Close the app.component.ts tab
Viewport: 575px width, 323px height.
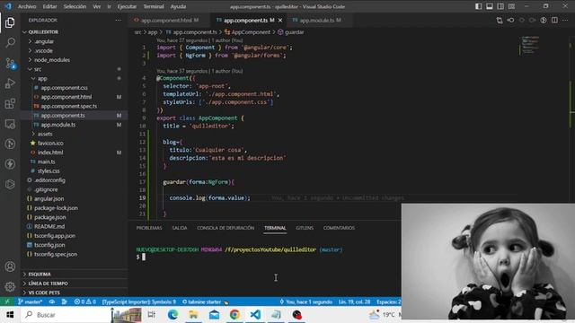(x=280, y=20)
